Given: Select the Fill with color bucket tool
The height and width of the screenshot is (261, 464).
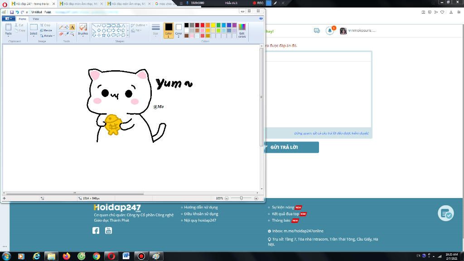Looking at the screenshot, I should [x=67, y=27].
